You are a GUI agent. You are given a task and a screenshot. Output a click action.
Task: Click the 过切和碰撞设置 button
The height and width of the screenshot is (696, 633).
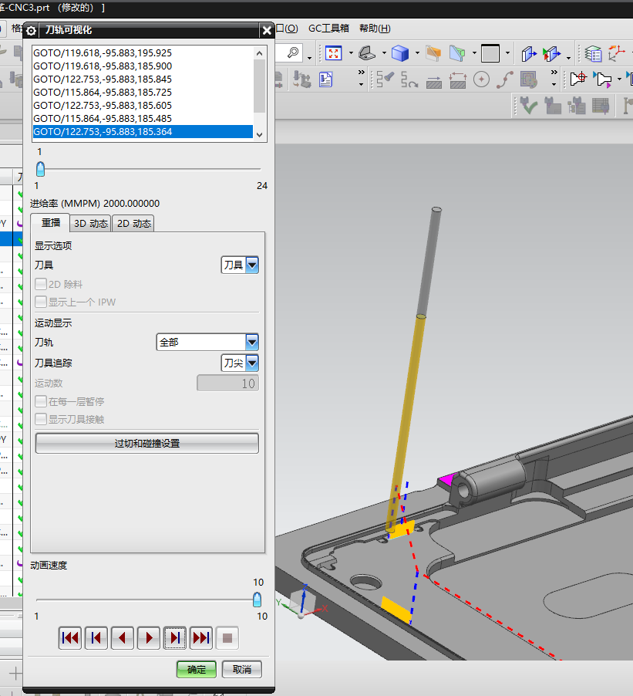146,444
